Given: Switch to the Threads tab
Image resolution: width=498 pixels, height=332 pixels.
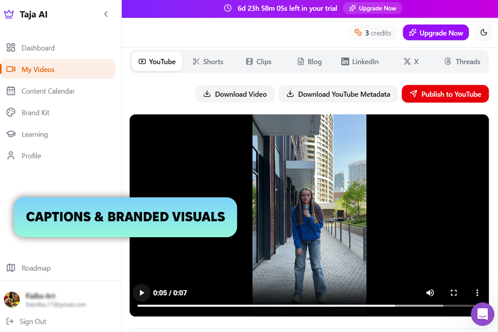Looking at the screenshot, I should click(462, 62).
